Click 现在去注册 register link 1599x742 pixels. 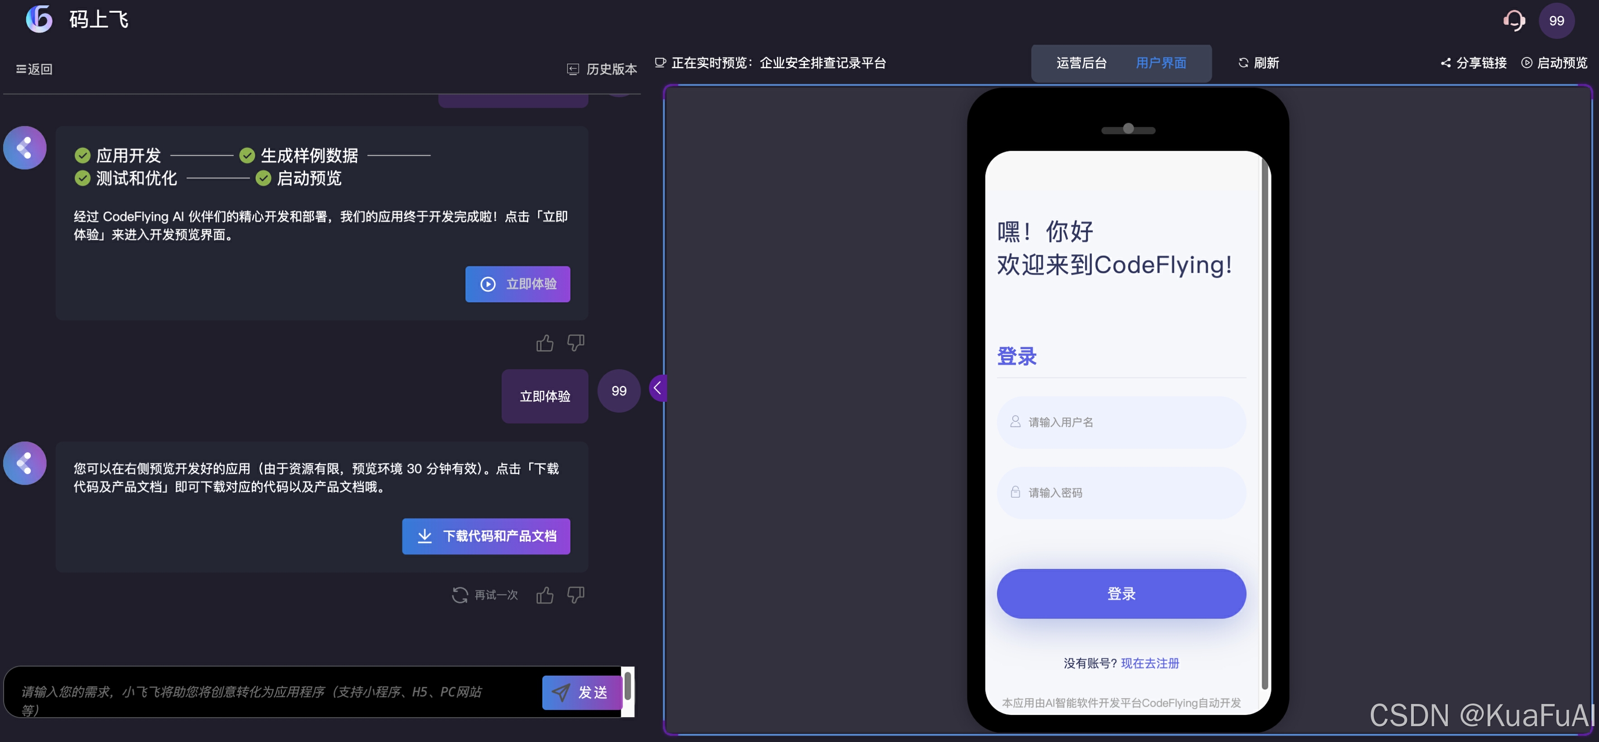tap(1149, 662)
